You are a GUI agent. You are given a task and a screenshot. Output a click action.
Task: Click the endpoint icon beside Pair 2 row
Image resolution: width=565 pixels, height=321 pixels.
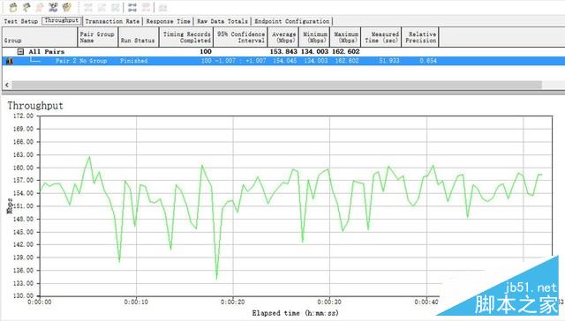pos(10,61)
